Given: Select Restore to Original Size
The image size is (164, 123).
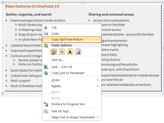Looking at the screenshot, I should (x=72, y=104).
